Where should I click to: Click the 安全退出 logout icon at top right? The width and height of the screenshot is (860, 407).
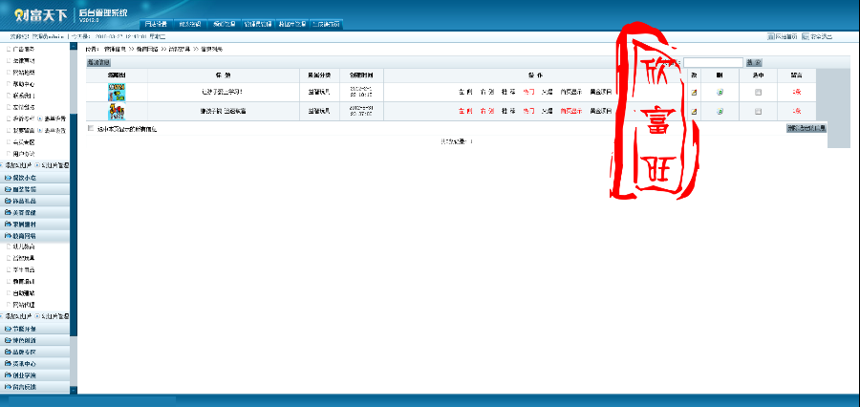tap(806, 36)
